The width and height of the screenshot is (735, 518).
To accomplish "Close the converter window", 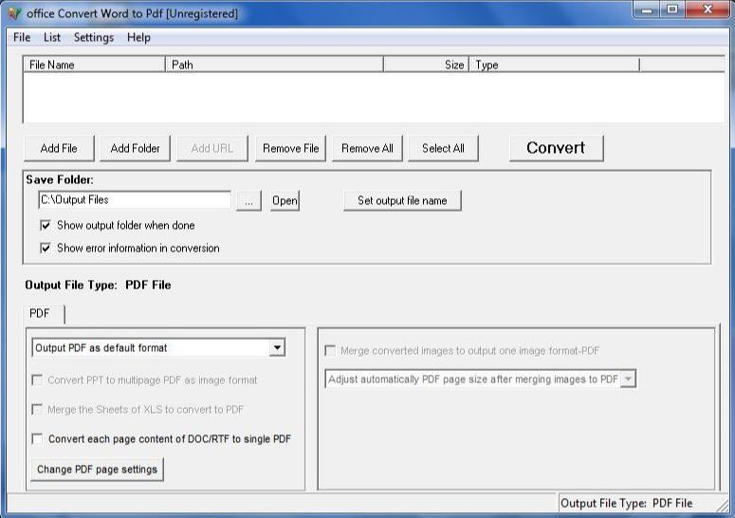I will click(x=707, y=9).
